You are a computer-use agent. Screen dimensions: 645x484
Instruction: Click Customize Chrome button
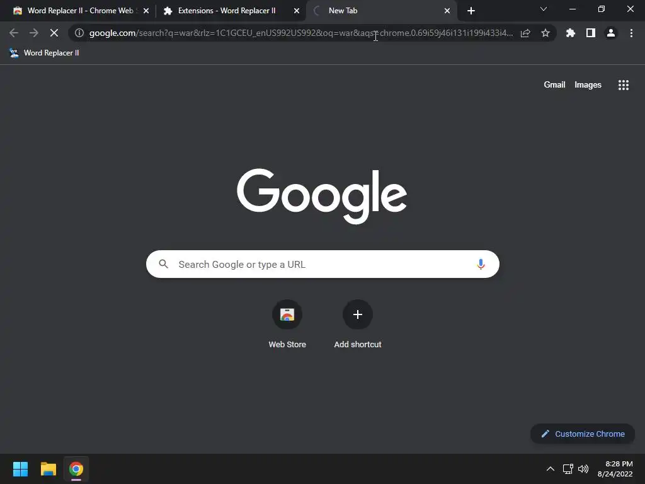[583, 434]
